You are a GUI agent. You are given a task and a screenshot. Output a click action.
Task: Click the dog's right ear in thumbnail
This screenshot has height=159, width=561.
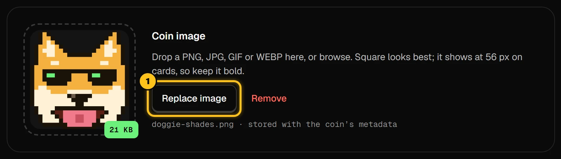pos(110,46)
